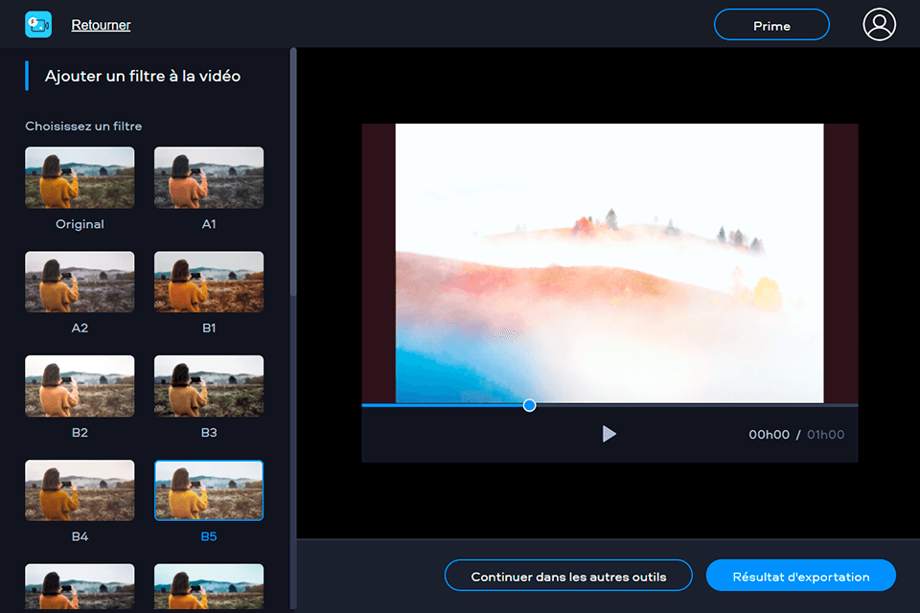
Task: Apply the B4 filter to the video
Action: point(80,489)
